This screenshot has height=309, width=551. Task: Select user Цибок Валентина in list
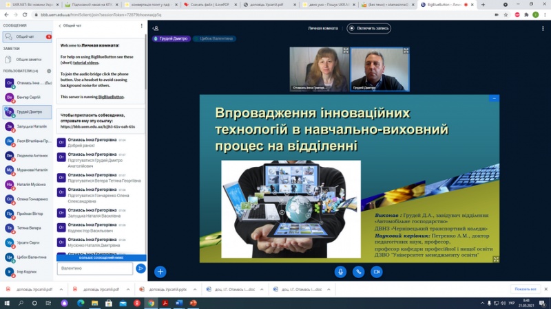click(27, 257)
